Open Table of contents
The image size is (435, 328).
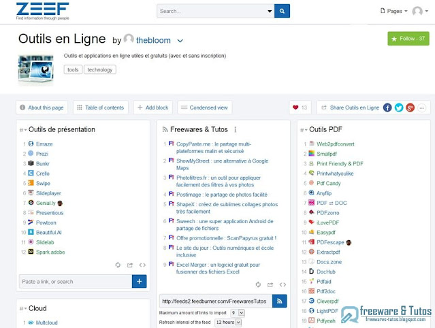pyautogui.click(x=101, y=108)
